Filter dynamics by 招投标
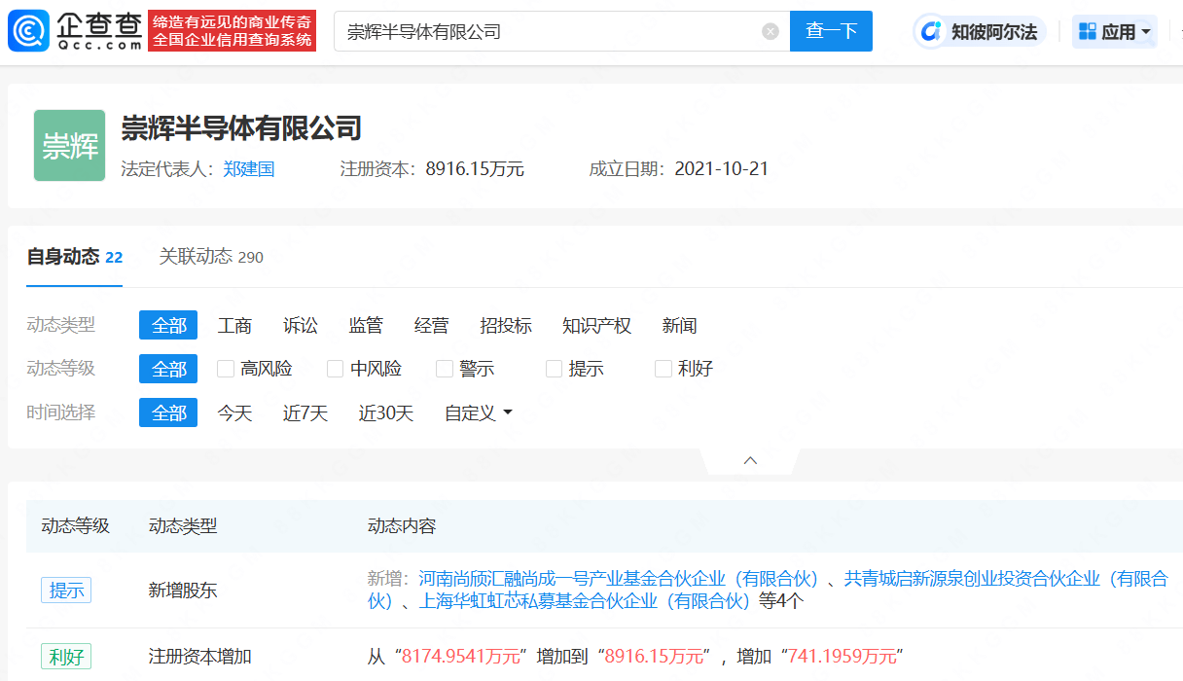The image size is (1183, 681). point(506,326)
